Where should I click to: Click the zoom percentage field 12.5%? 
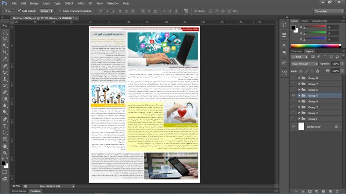16,186
